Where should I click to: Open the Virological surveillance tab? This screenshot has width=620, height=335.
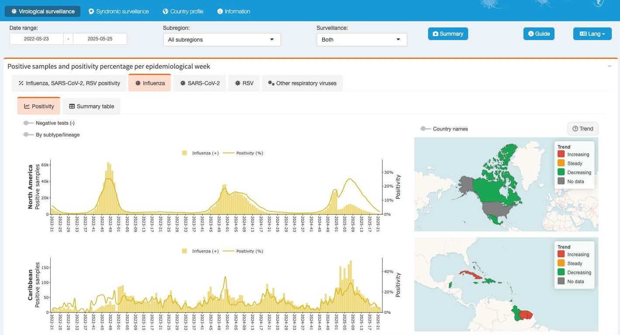pyautogui.click(x=42, y=11)
